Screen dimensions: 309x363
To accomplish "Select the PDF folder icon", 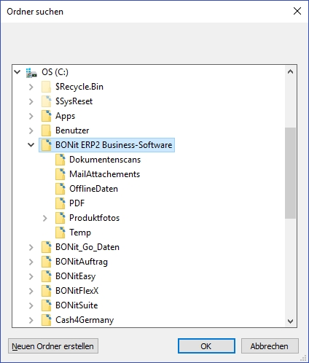I will tap(60, 203).
